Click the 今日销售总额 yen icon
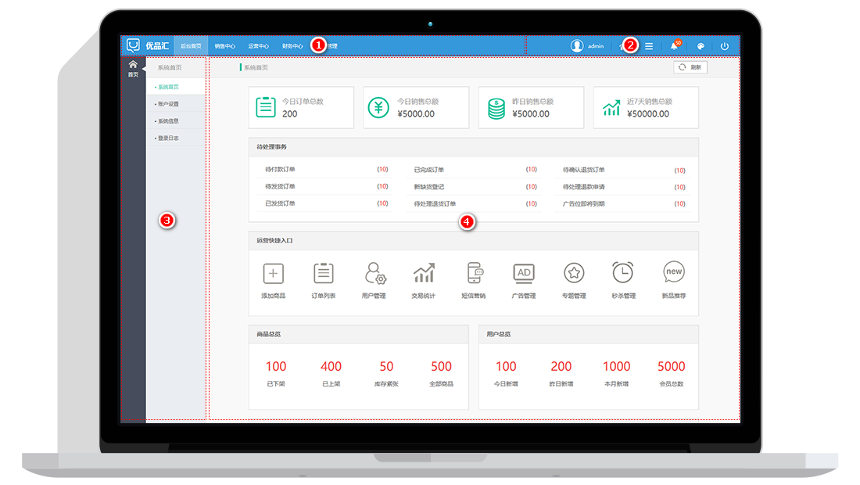The width and height of the screenshot is (860, 485). [378, 107]
